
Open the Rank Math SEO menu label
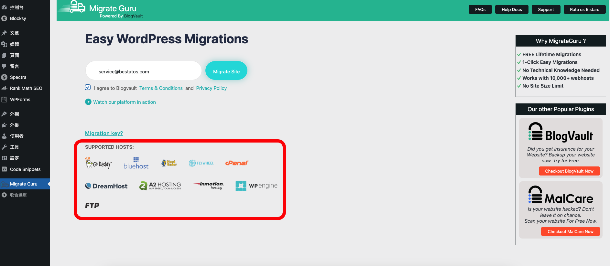[26, 88]
